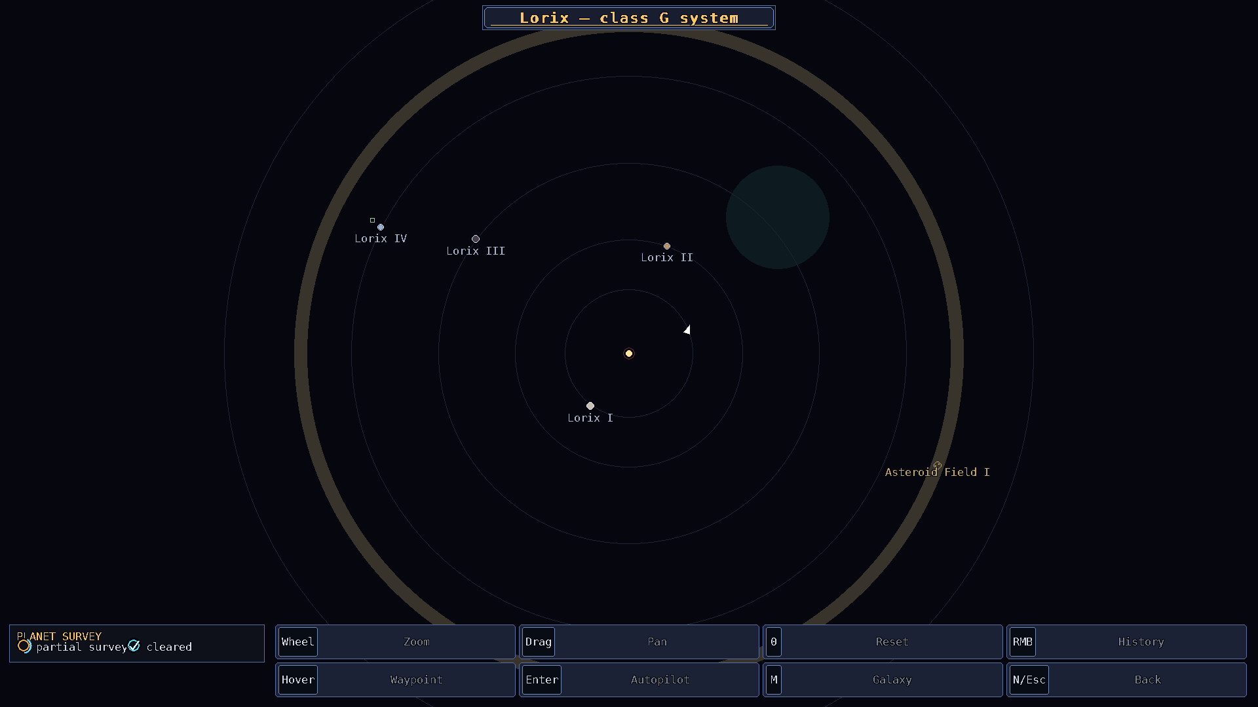Click the small square moon near Lorix IV
The image size is (1258, 707).
coord(373,221)
